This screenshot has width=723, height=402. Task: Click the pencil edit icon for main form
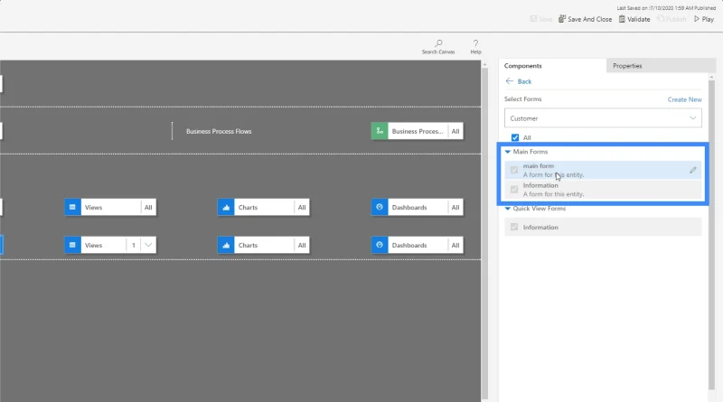[692, 170]
